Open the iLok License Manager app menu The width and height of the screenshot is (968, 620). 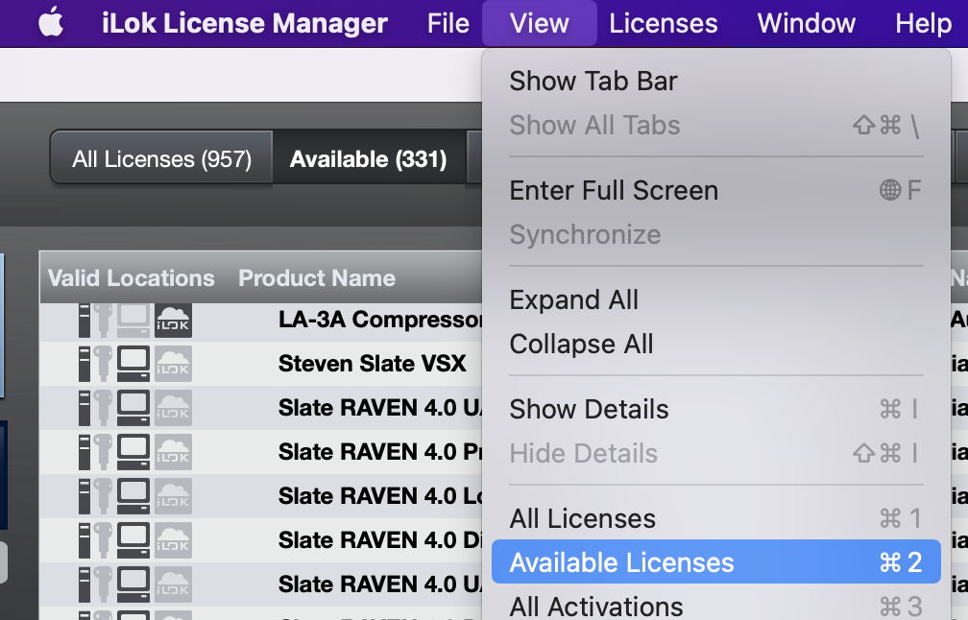(x=245, y=23)
